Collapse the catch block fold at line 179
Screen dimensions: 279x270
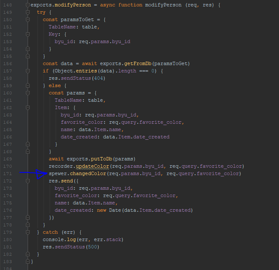28,232
